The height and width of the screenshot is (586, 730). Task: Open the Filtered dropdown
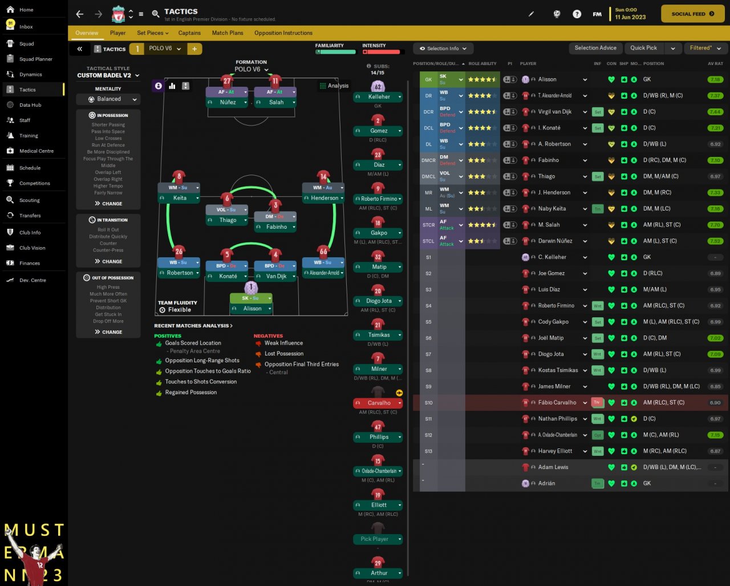tap(705, 49)
